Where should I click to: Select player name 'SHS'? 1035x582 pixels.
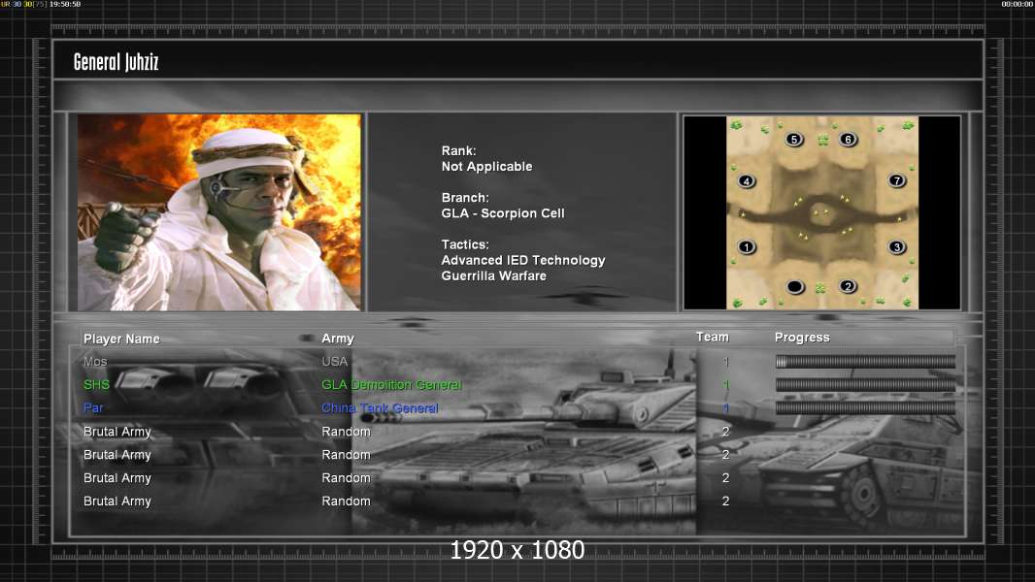pyautogui.click(x=96, y=384)
